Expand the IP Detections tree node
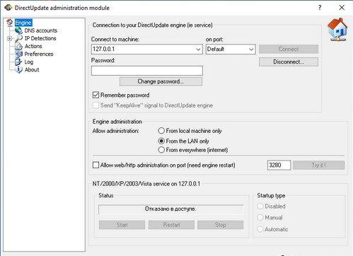Image resolution: width=353 pixels, height=256 pixels. pyautogui.click(x=10, y=38)
